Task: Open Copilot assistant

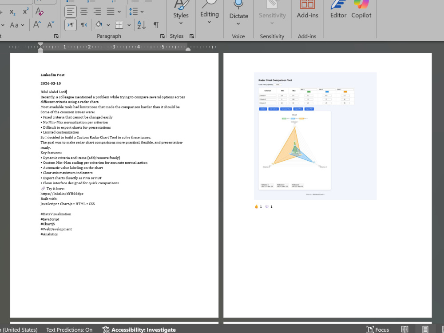Action: click(361, 10)
